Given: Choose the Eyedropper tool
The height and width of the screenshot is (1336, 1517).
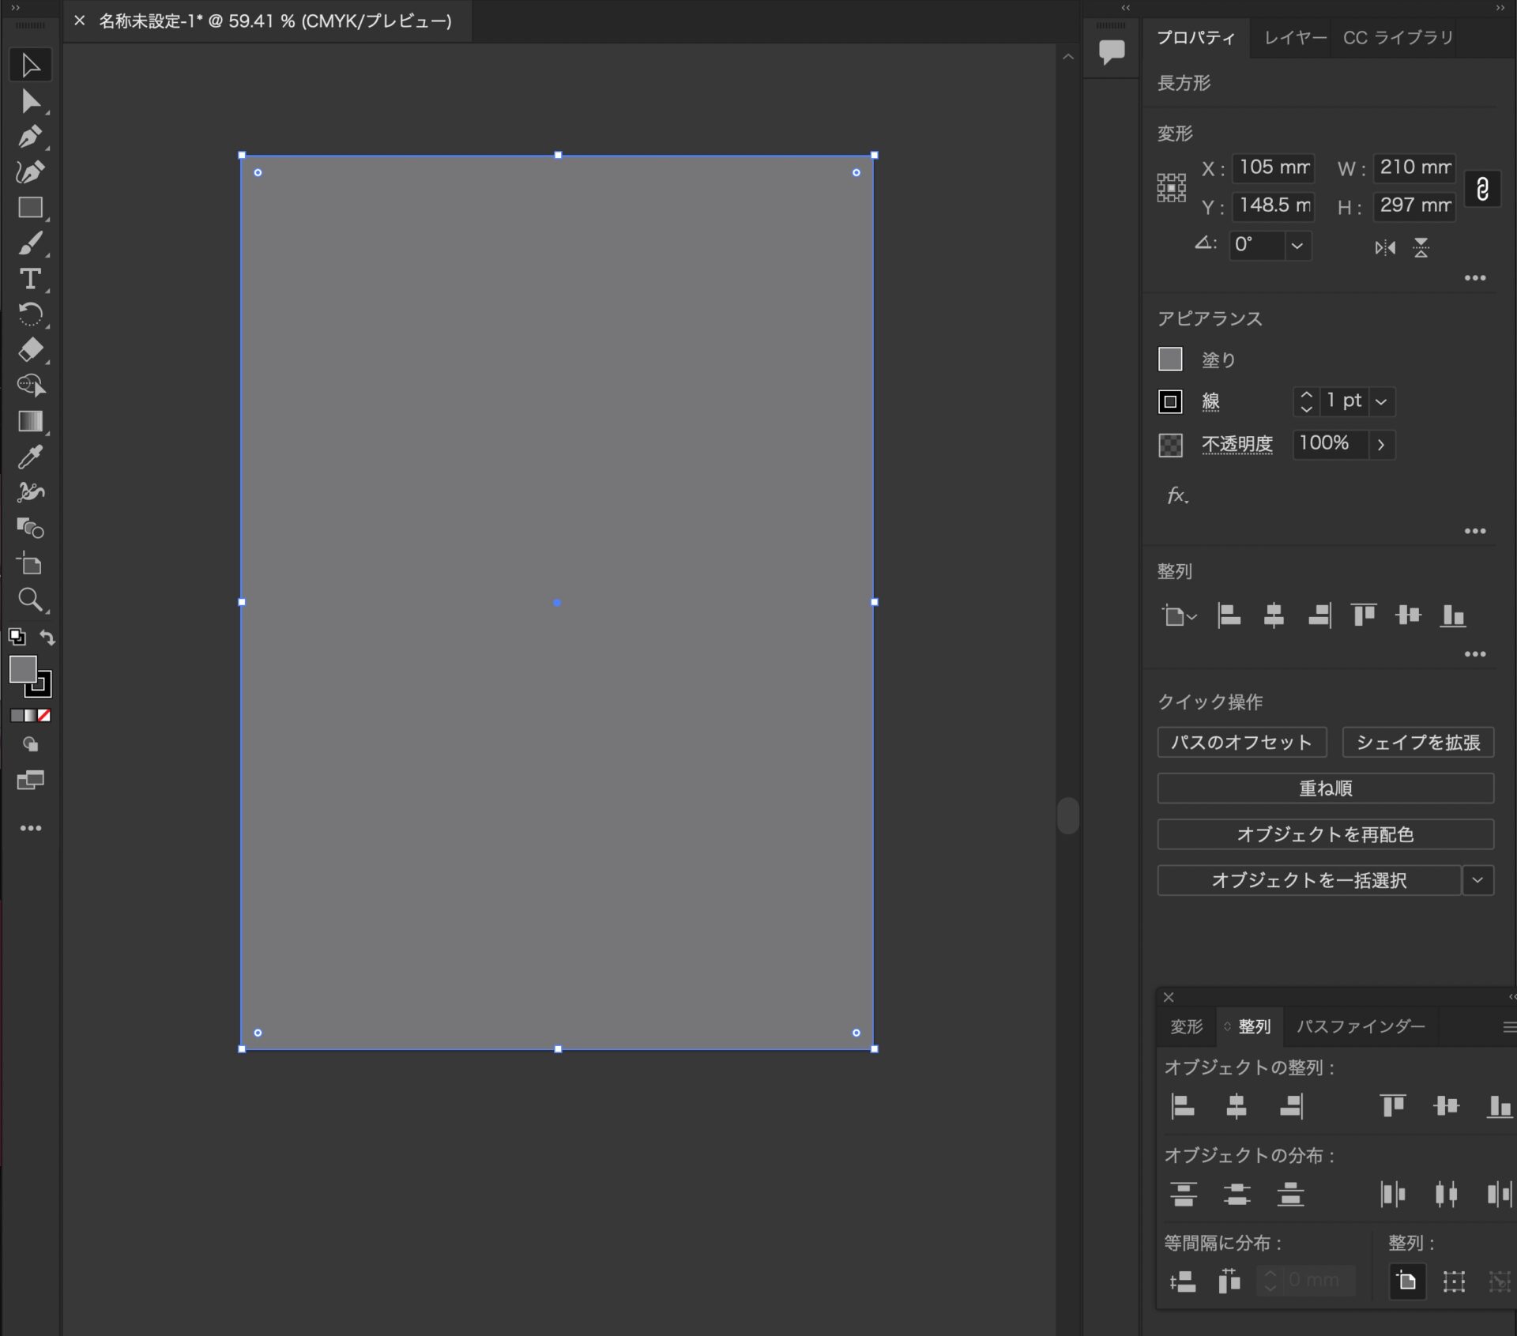Looking at the screenshot, I should pos(30,457).
